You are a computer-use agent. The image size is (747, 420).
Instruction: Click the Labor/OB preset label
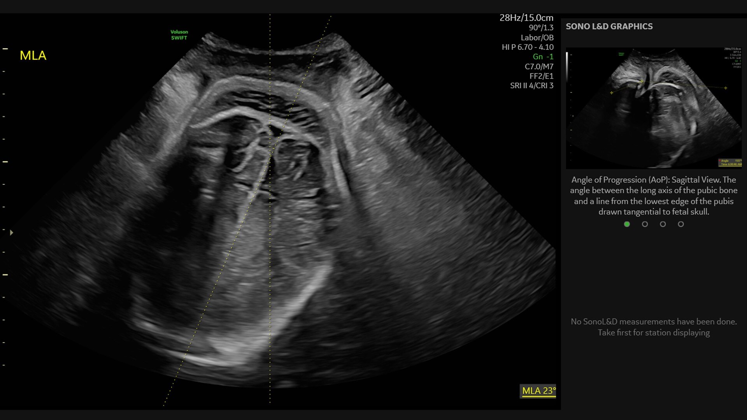537,38
